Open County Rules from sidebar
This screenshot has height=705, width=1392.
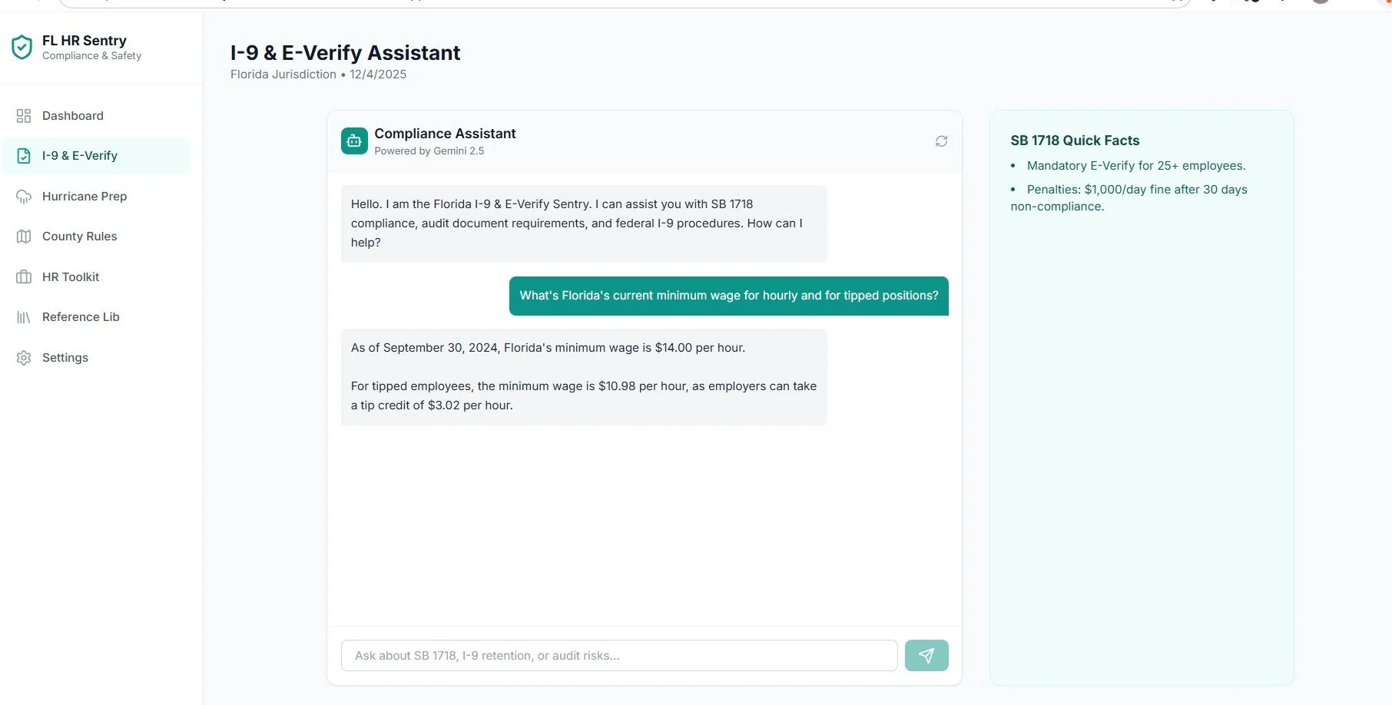point(96,237)
